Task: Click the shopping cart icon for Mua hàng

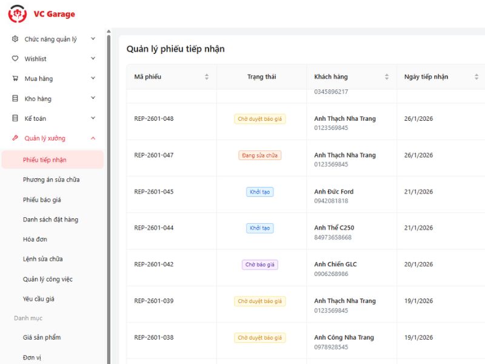Action: pos(15,78)
